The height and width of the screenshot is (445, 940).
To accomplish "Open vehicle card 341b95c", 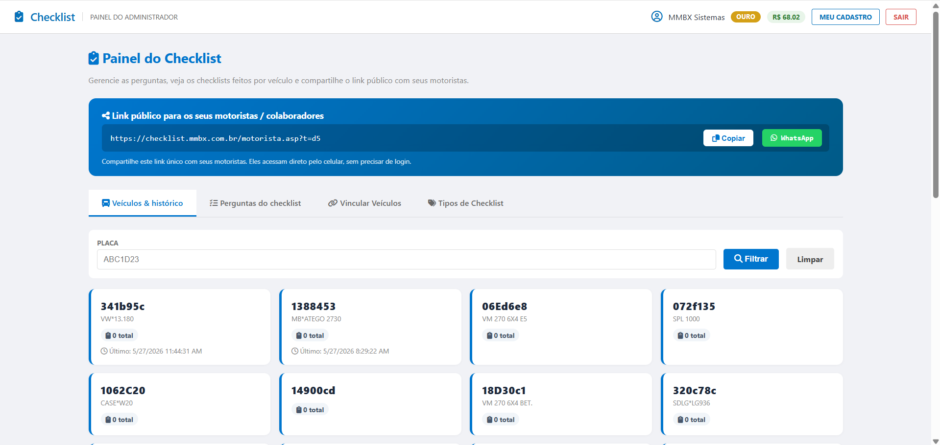I will (x=180, y=327).
